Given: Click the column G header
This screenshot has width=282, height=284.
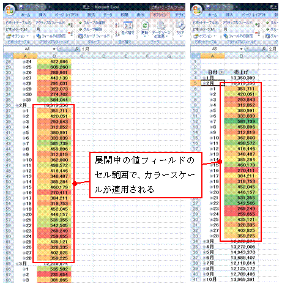Looking at the screenshot, I should click(169, 56).
